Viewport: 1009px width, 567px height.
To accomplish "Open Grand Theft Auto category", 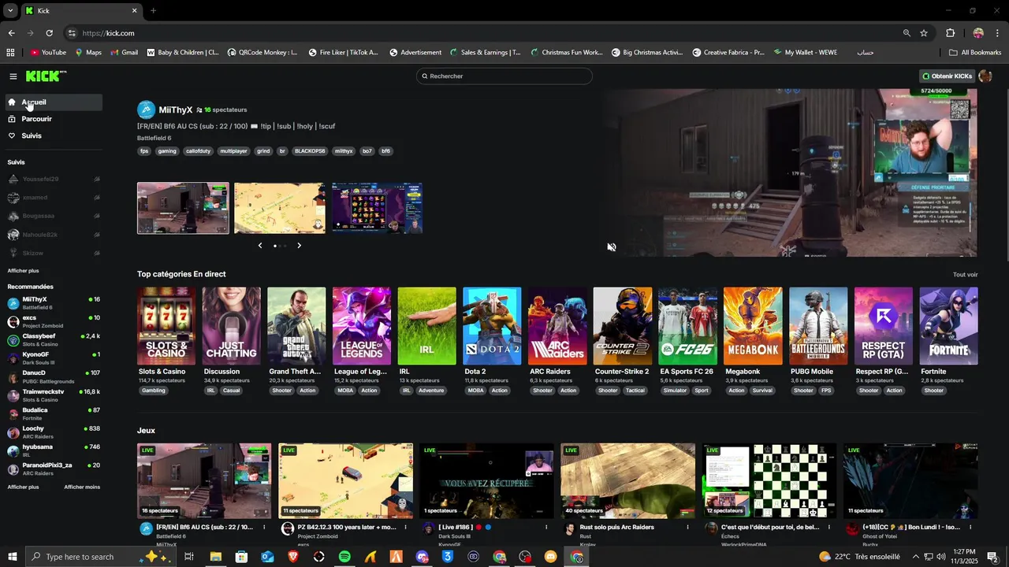I will (x=296, y=326).
